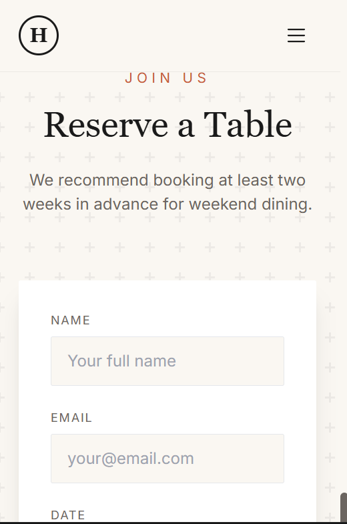Focus the 'your@email.com' input field
This screenshot has height=524, width=347.
[x=167, y=459]
